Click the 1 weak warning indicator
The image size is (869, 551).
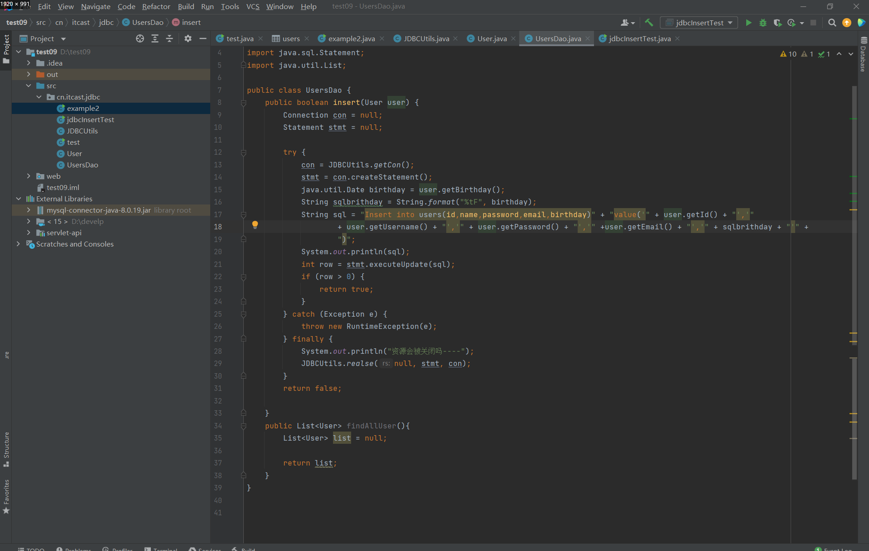pos(807,54)
